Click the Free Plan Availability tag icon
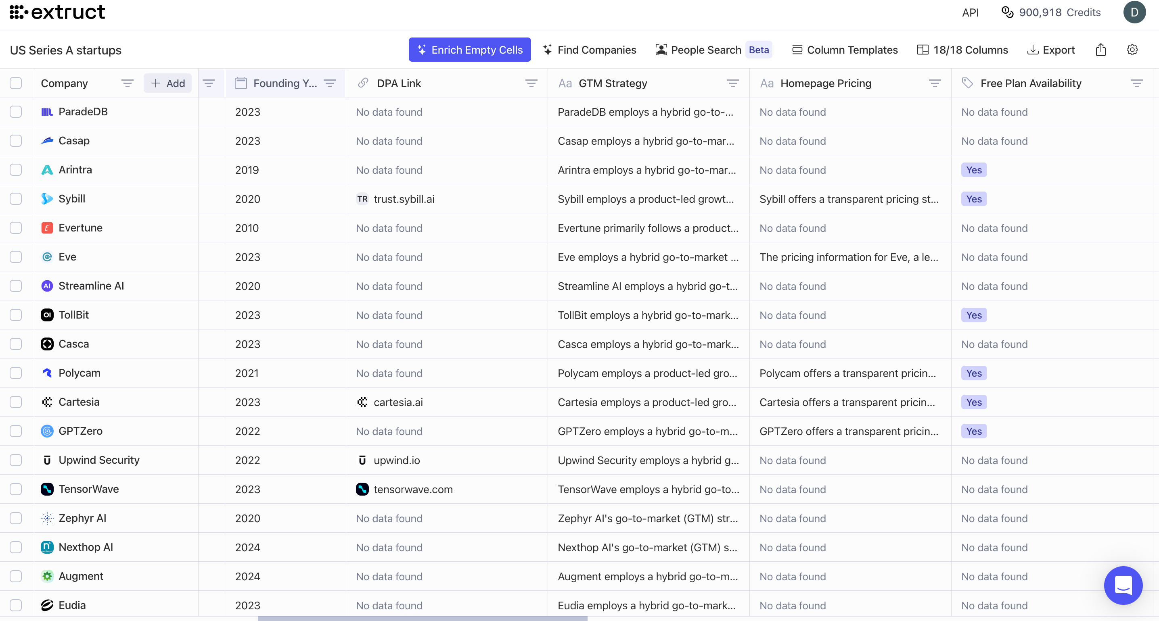 (967, 83)
